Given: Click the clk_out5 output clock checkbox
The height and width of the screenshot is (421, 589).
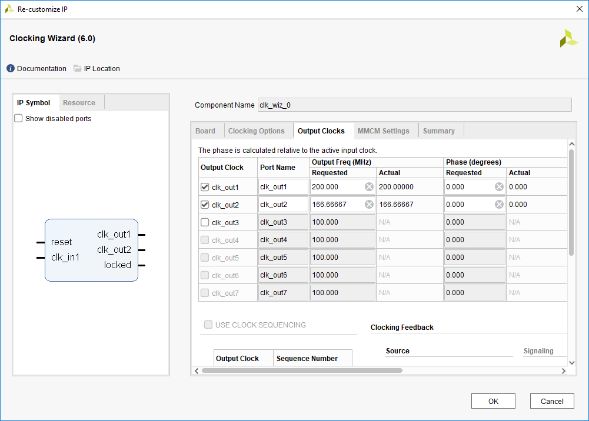Looking at the screenshot, I should [x=205, y=258].
